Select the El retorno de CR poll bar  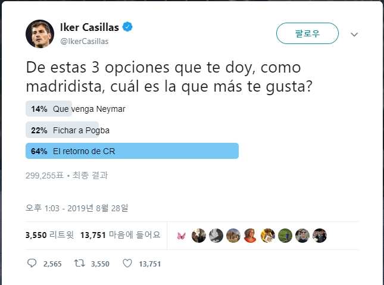click(x=132, y=151)
